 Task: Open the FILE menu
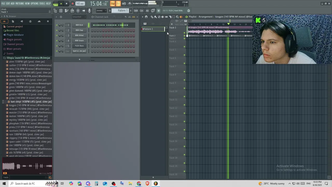click(x=3, y=4)
